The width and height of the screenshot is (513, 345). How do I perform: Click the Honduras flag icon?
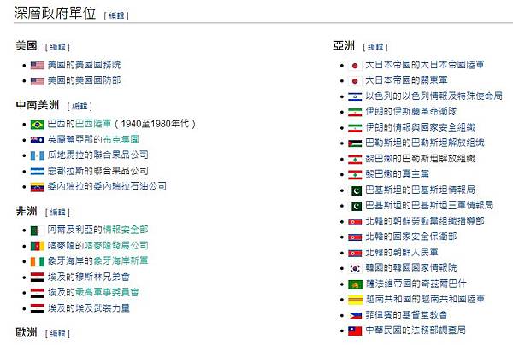(x=38, y=171)
